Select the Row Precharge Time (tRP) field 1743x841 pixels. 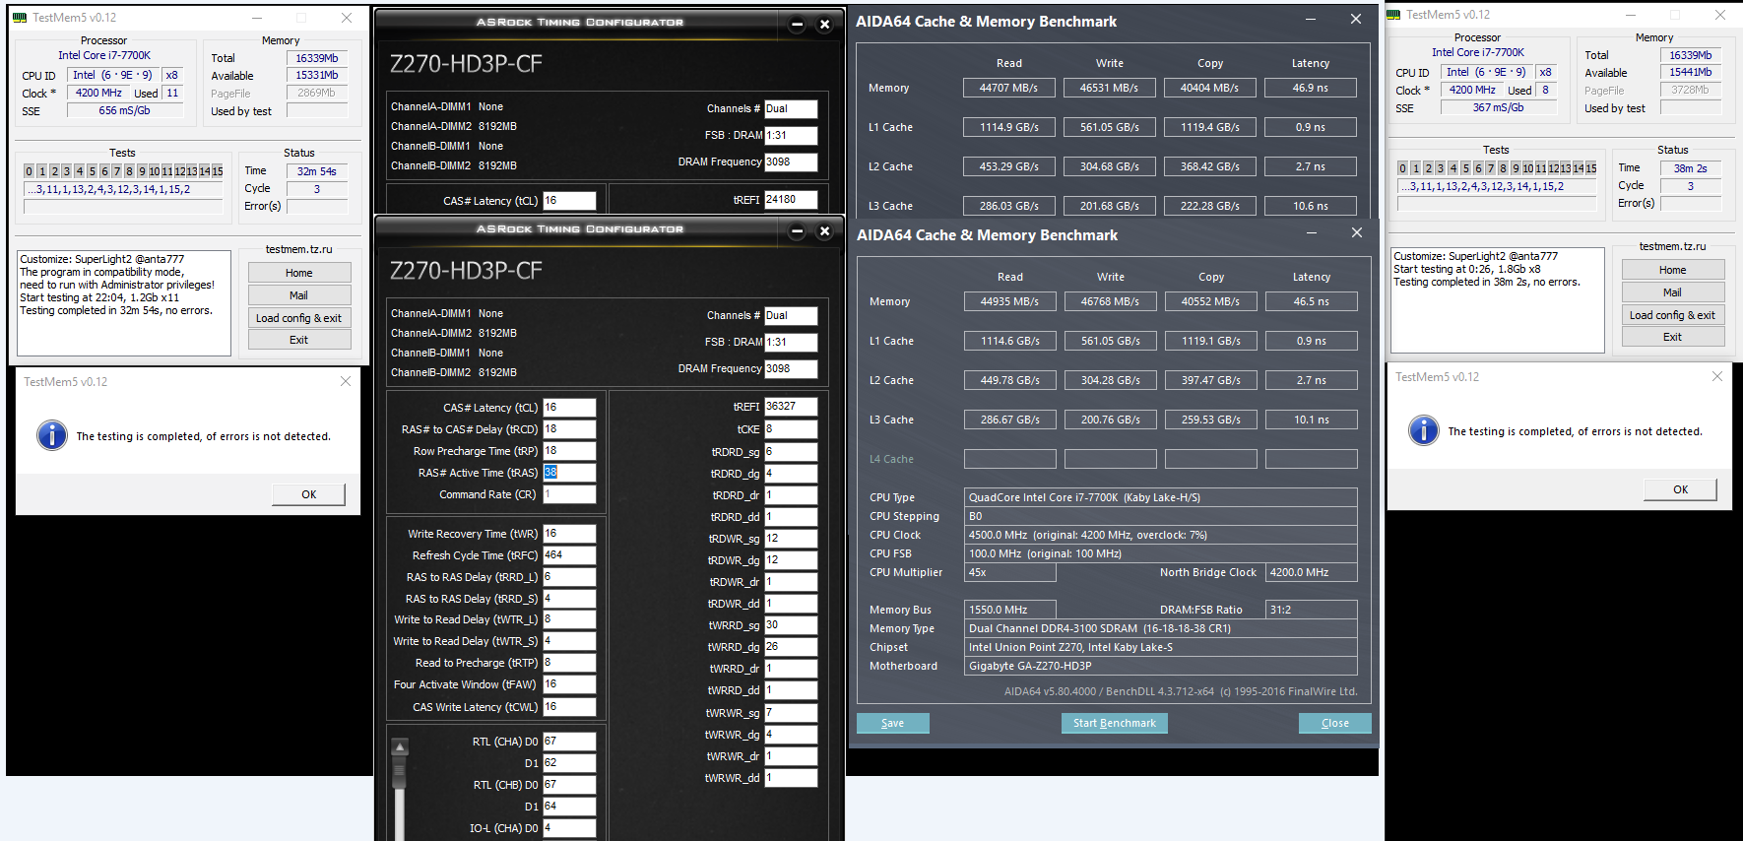click(569, 451)
